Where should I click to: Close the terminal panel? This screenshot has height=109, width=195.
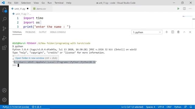pos(190,32)
